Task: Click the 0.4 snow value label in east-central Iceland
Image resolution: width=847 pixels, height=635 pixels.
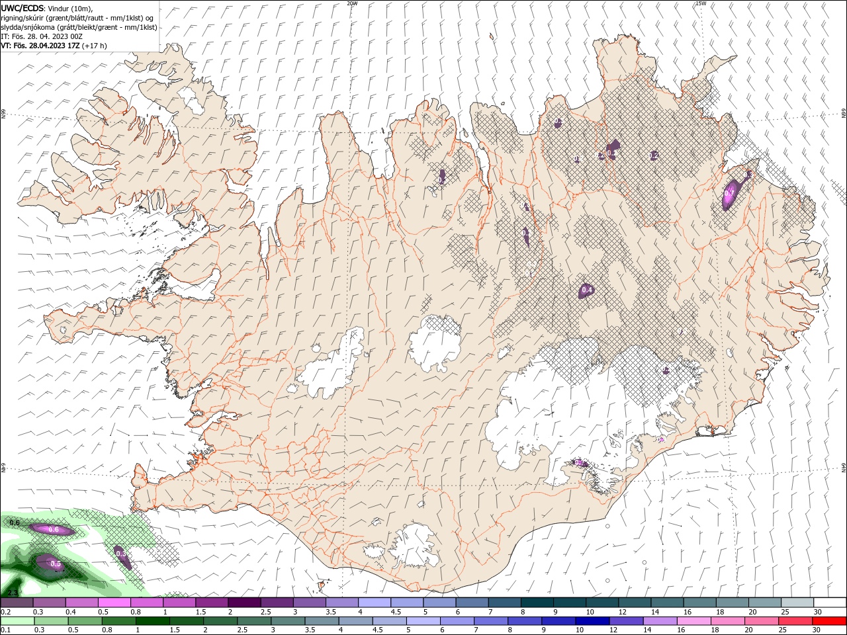Action: [x=586, y=290]
